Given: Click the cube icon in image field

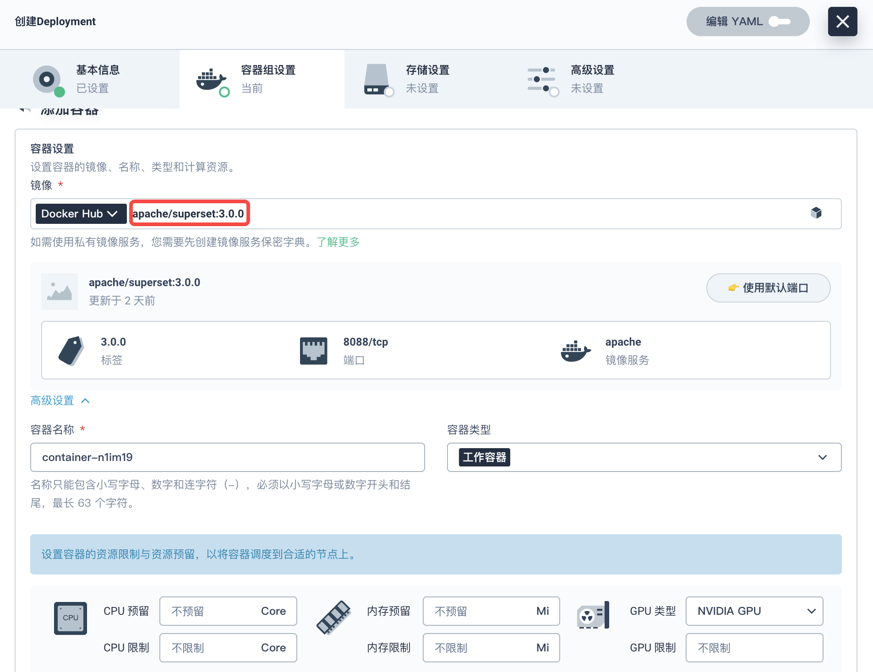Looking at the screenshot, I should pyautogui.click(x=816, y=213).
